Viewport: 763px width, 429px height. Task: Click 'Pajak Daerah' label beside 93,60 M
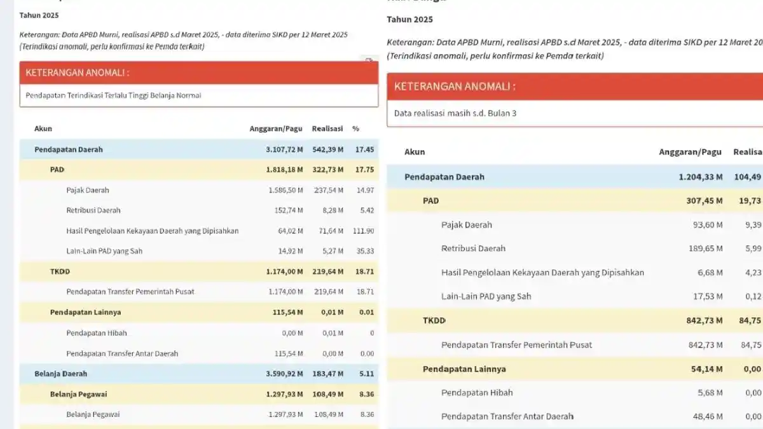467,224
